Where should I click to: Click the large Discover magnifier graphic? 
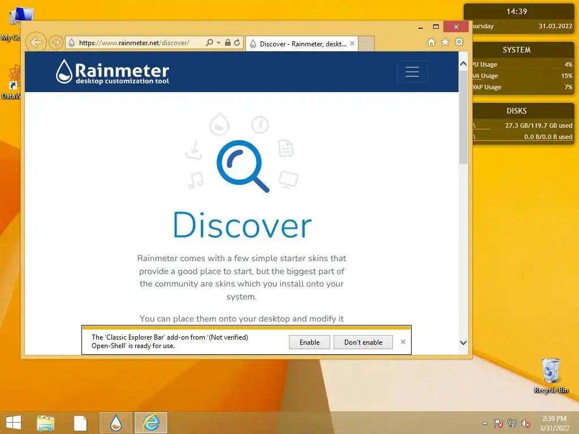[243, 166]
